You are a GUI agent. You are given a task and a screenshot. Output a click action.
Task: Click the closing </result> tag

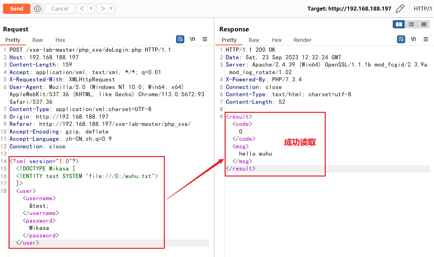pyautogui.click(x=240, y=169)
